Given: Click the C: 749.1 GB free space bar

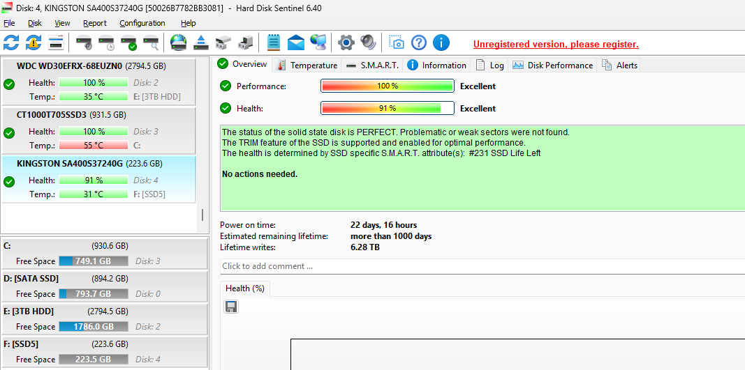Looking at the screenshot, I should click(x=93, y=261).
